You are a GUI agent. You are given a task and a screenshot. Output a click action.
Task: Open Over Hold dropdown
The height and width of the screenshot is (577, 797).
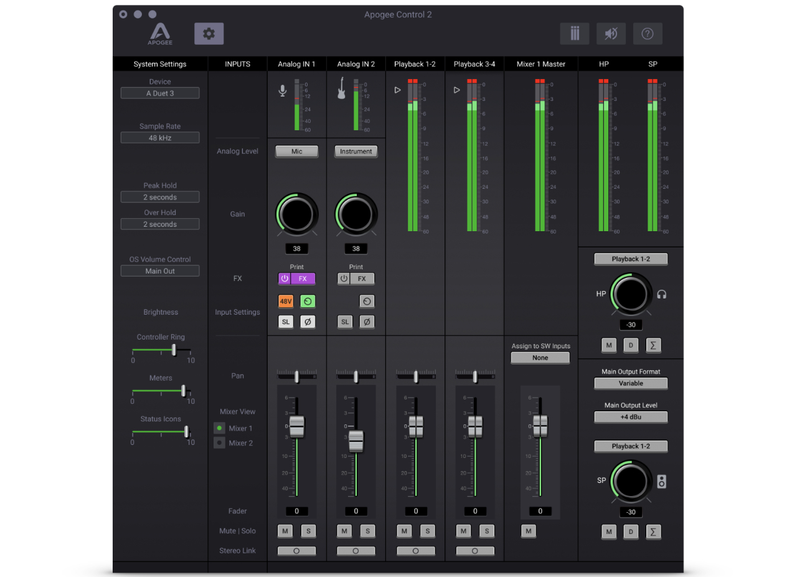[160, 224]
